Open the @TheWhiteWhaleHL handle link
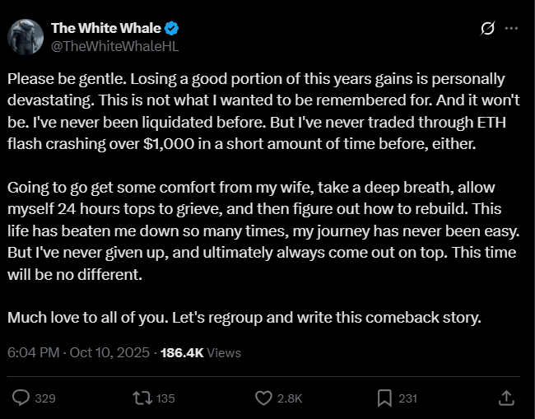 tap(114, 46)
